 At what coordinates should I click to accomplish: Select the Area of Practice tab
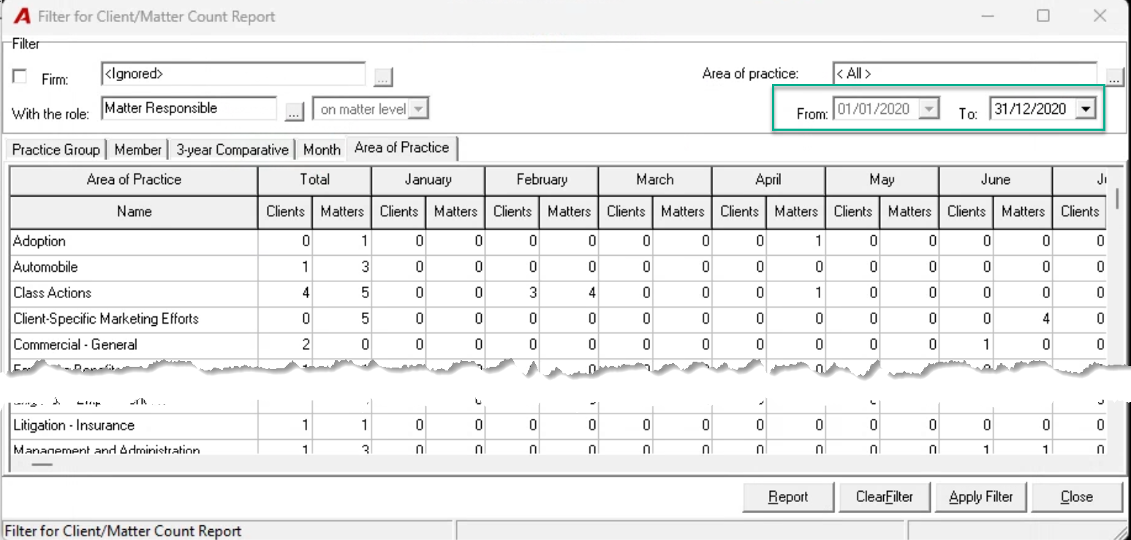pyautogui.click(x=402, y=148)
